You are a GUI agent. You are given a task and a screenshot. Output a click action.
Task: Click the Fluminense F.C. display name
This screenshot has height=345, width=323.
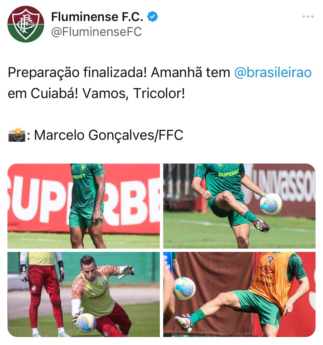coord(97,17)
